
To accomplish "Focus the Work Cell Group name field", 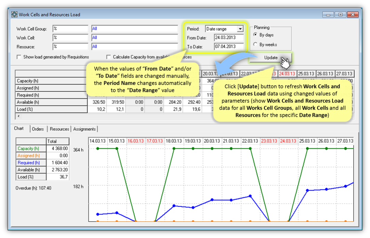I will coord(134,29).
